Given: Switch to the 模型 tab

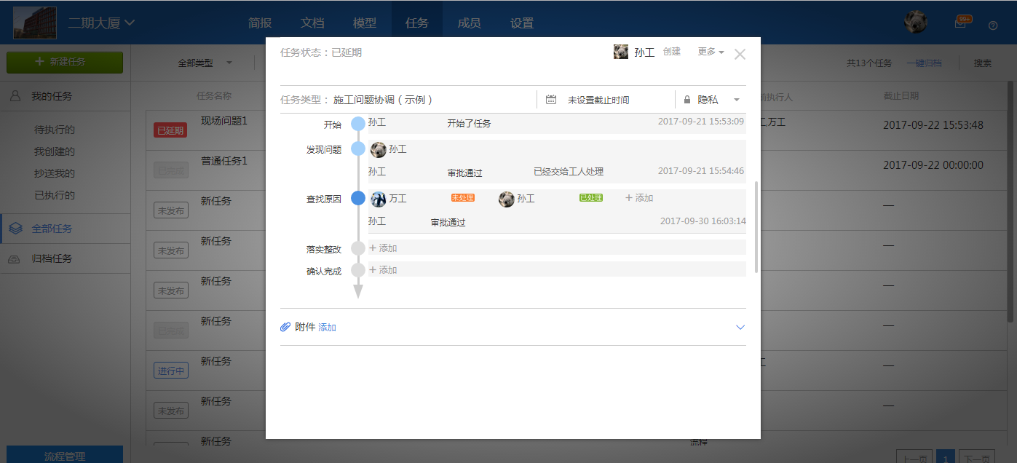Looking at the screenshot, I should [x=364, y=23].
